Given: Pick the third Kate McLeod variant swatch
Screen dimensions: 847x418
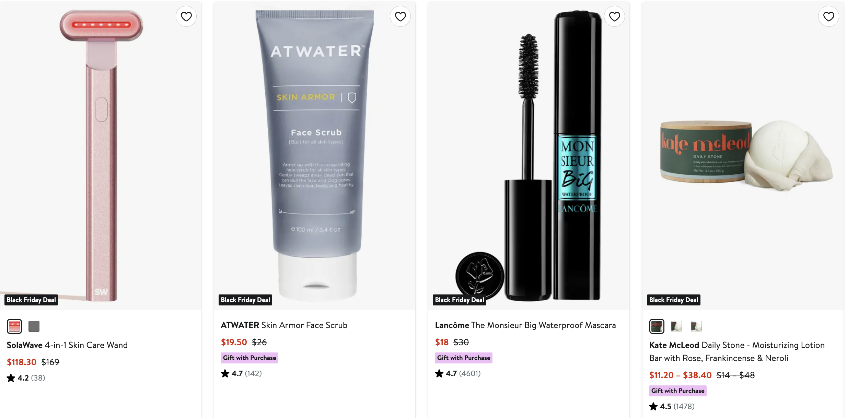Looking at the screenshot, I should 696,326.
